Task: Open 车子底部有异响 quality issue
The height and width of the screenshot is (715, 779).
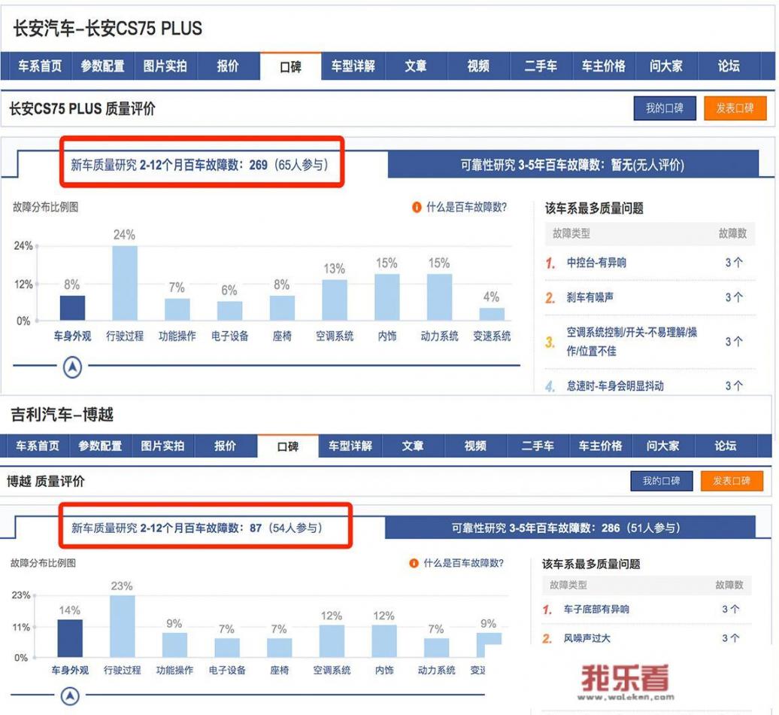Action: click(x=597, y=609)
